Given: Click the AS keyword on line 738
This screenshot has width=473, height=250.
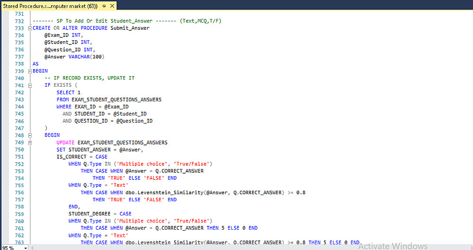Looking at the screenshot, I should (x=35, y=64).
